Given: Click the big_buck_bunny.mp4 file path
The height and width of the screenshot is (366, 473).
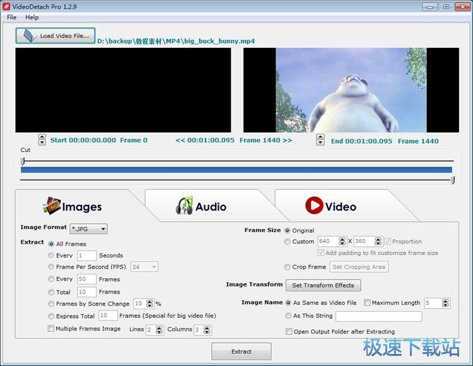Looking at the screenshot, I should (176, 41).
